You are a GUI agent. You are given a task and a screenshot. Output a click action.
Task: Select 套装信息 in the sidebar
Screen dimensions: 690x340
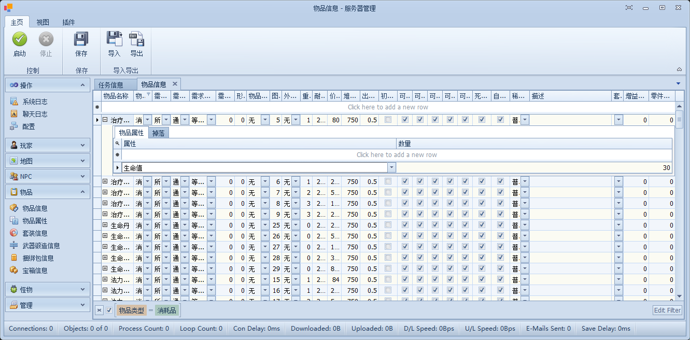[35, 233]
